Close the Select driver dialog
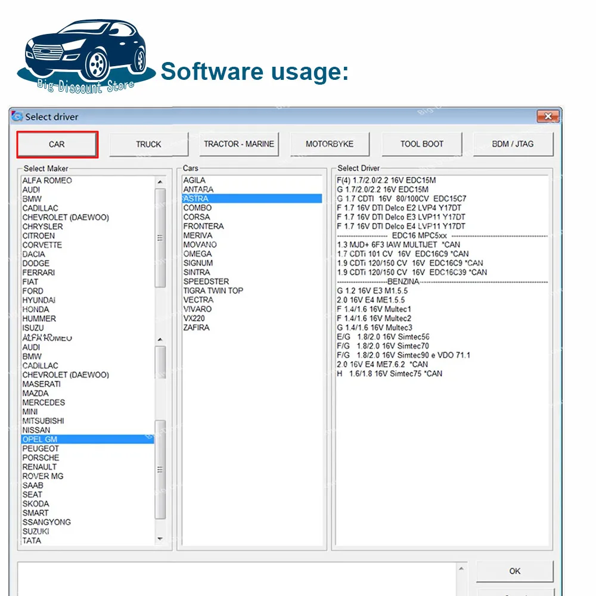 (548, 116)
